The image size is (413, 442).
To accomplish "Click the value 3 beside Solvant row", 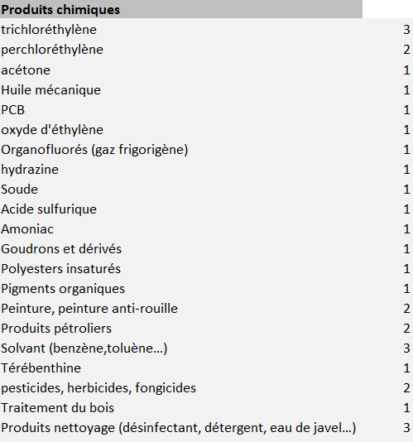I will (406, 348).
